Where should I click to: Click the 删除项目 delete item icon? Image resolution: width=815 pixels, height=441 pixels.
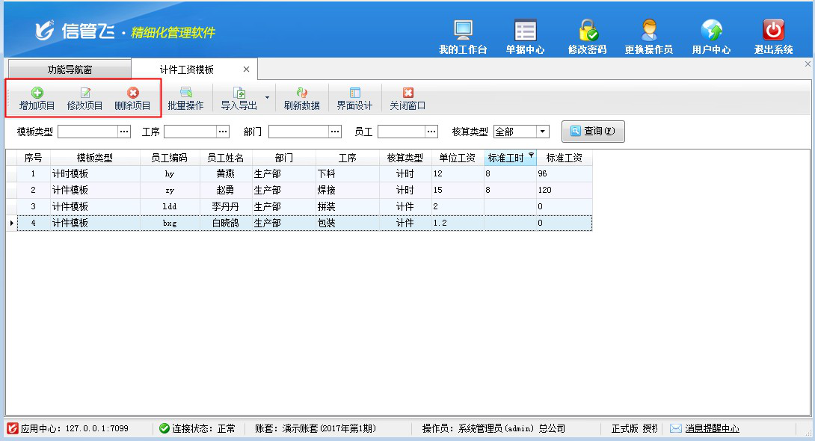(133, 93)
